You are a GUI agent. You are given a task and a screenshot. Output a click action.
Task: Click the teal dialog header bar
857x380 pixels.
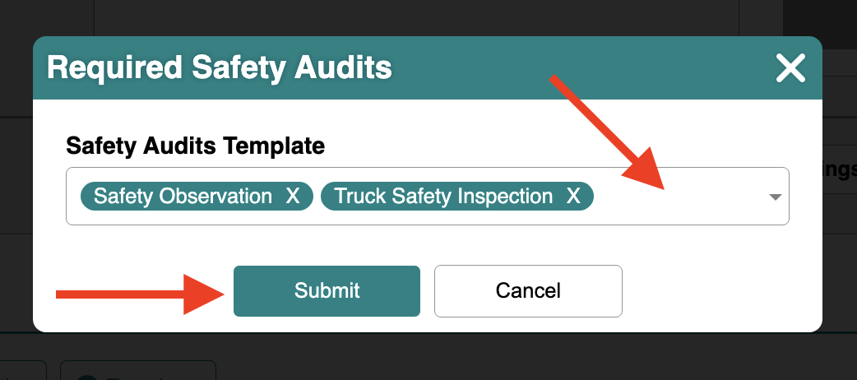[428, 67]
